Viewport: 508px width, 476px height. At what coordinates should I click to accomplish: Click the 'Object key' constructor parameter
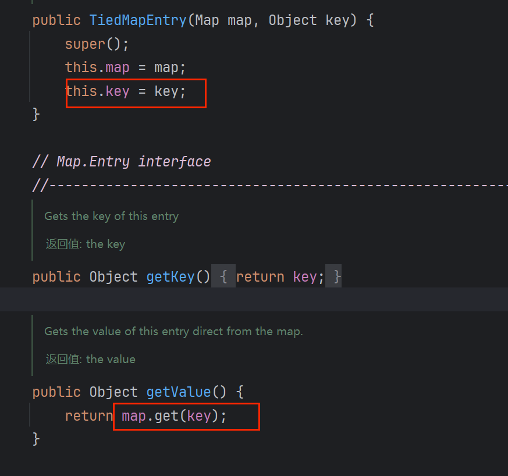point(308,20)
